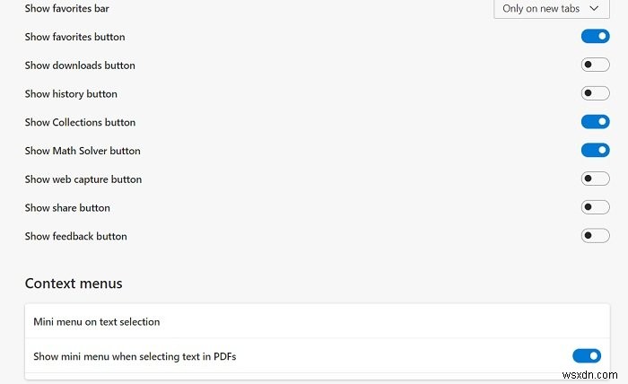Disable the mini menu in PDFs toggle
This screenshot has height=384, width=628.
tap(586, 356)
